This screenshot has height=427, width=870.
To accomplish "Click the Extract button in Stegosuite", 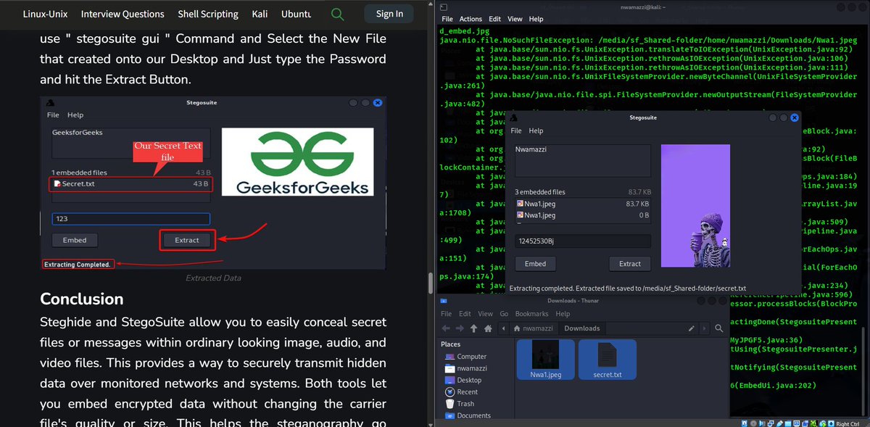I will pyautogui.click(x=630, y=264).
